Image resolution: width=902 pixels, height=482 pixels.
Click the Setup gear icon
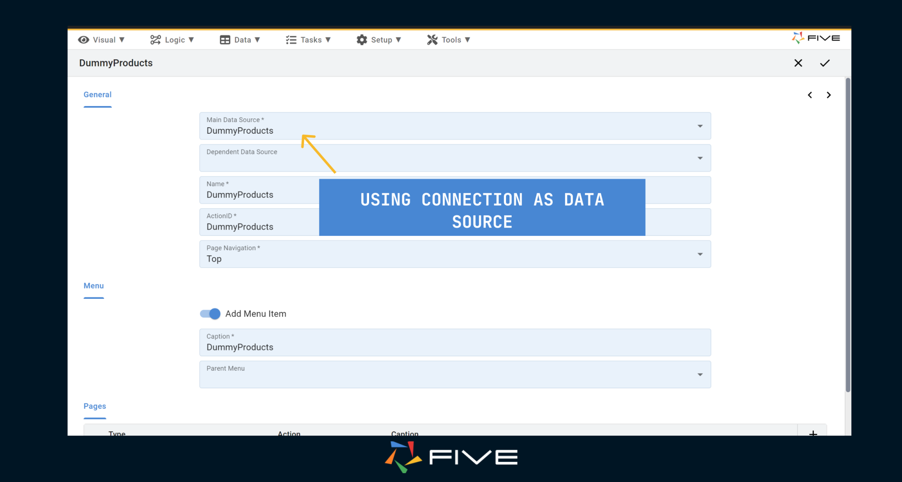pos(362,40)
